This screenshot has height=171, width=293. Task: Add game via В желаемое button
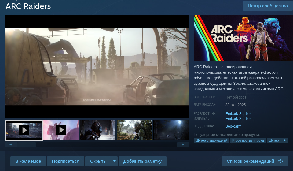28,161
